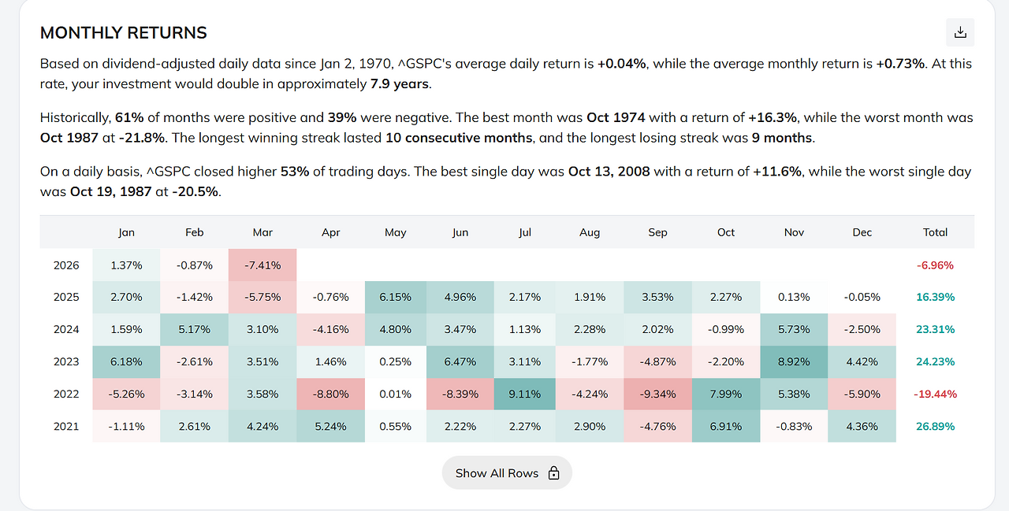The height and width of the screenshot is (511, 1009).
Task: Select the Oct column header
Action: pos(726,232)
